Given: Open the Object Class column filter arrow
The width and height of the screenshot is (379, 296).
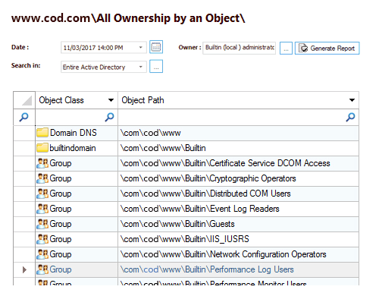Looking at the screenshot, I should pyautogui.click(x=111, y=100).
